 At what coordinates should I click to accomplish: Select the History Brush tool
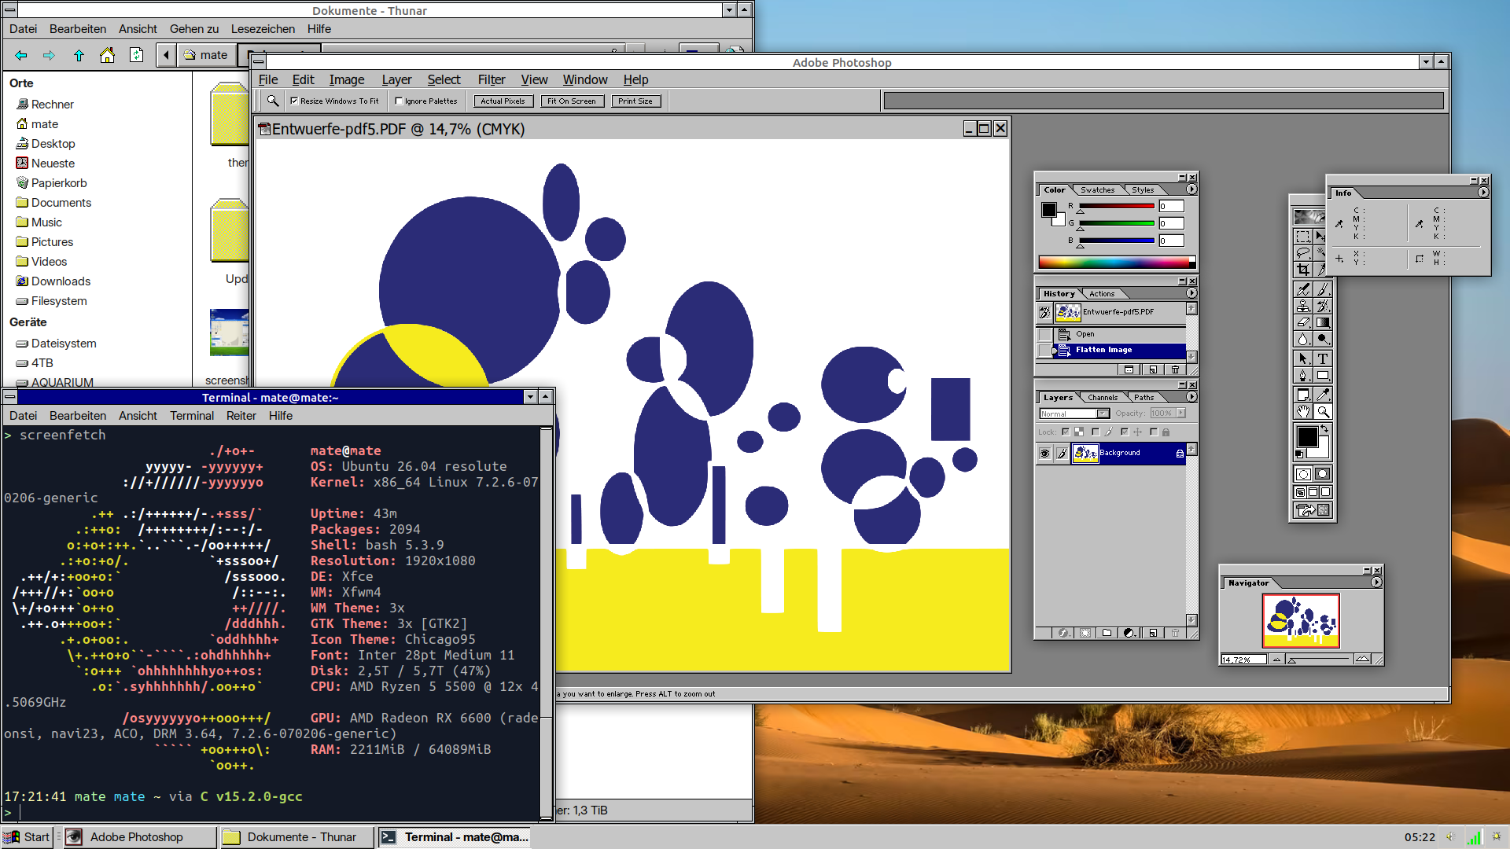[x=1323, y=306]
